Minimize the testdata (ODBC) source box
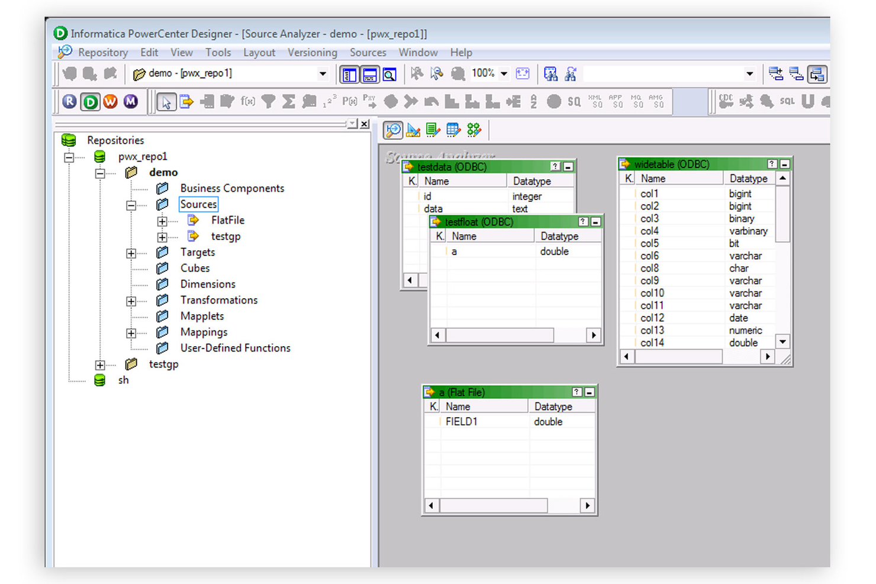Image resolution: width=876 pixels, height=584 pixels. click(568, 167)
